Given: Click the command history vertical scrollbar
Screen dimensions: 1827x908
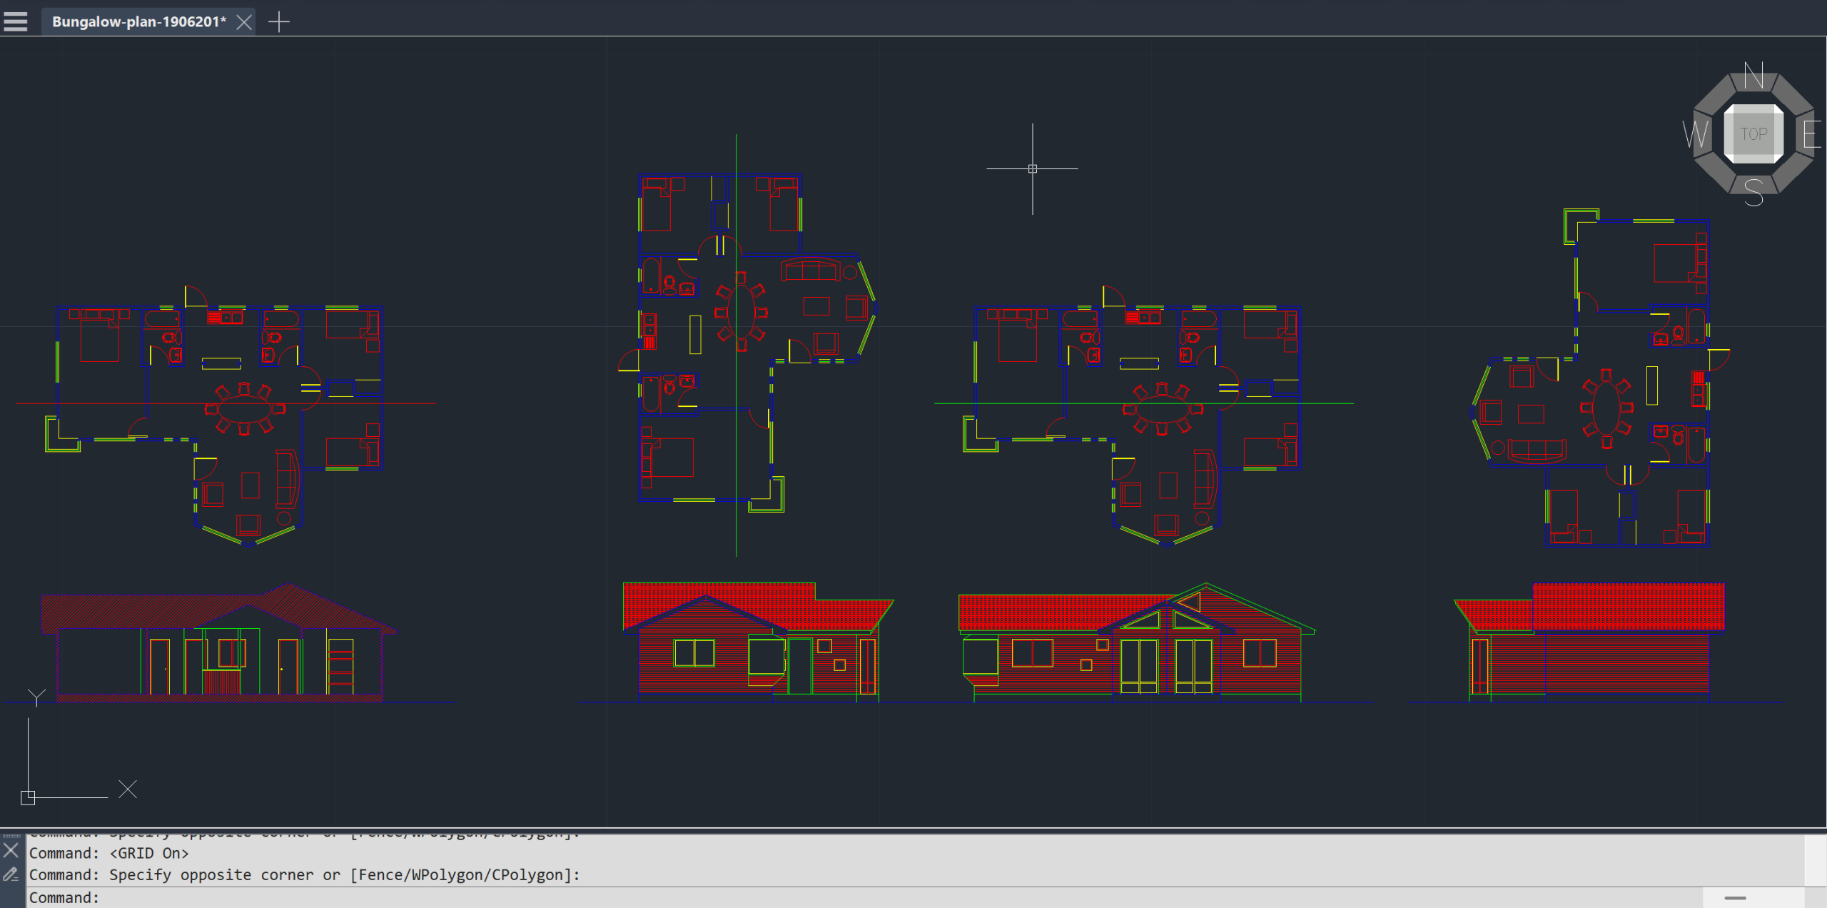Looking at the screenshot, I should tap(1815, 860).
